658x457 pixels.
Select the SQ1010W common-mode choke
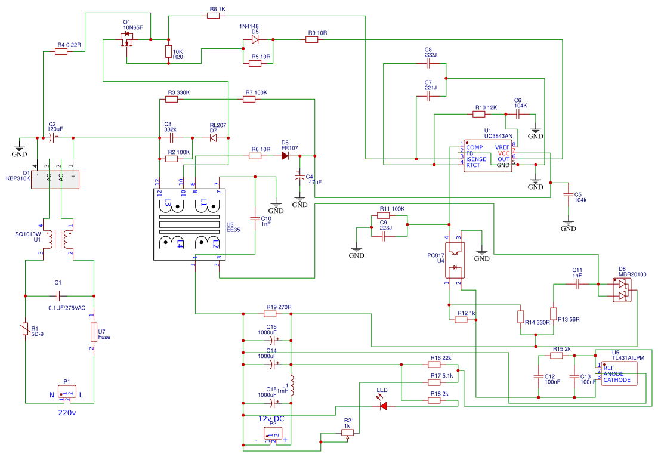pyautogui.click(x=58, y=239)
